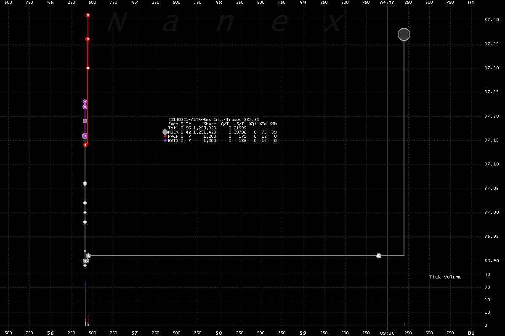Click the S/T value '21999'

240,128
